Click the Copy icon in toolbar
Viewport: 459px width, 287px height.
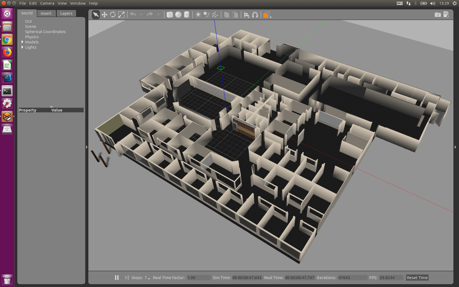226,14
